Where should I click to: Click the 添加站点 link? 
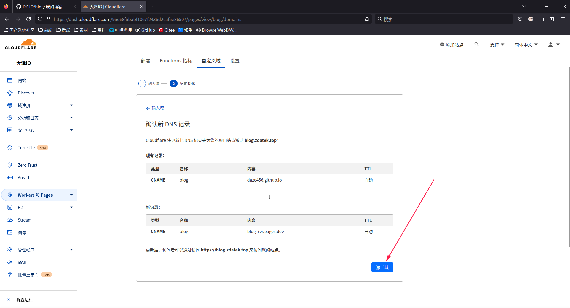click(x=452, y=45)
